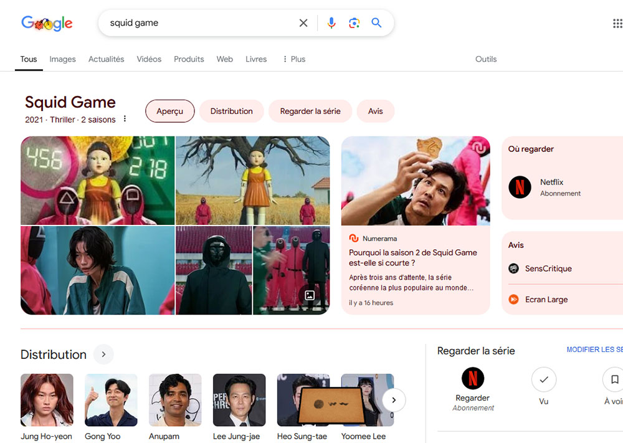Click the Squid Game title heading
This screenshot has width=623, height=443.
click(x=70, y=102)
